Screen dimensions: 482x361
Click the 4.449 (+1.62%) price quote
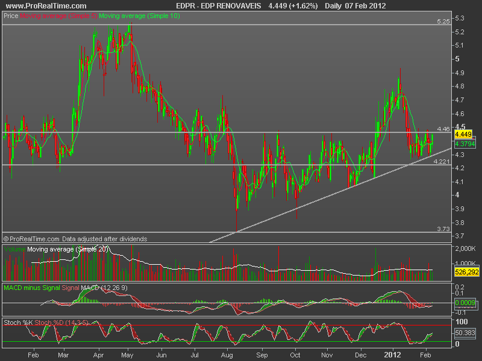tap(293, 6)
